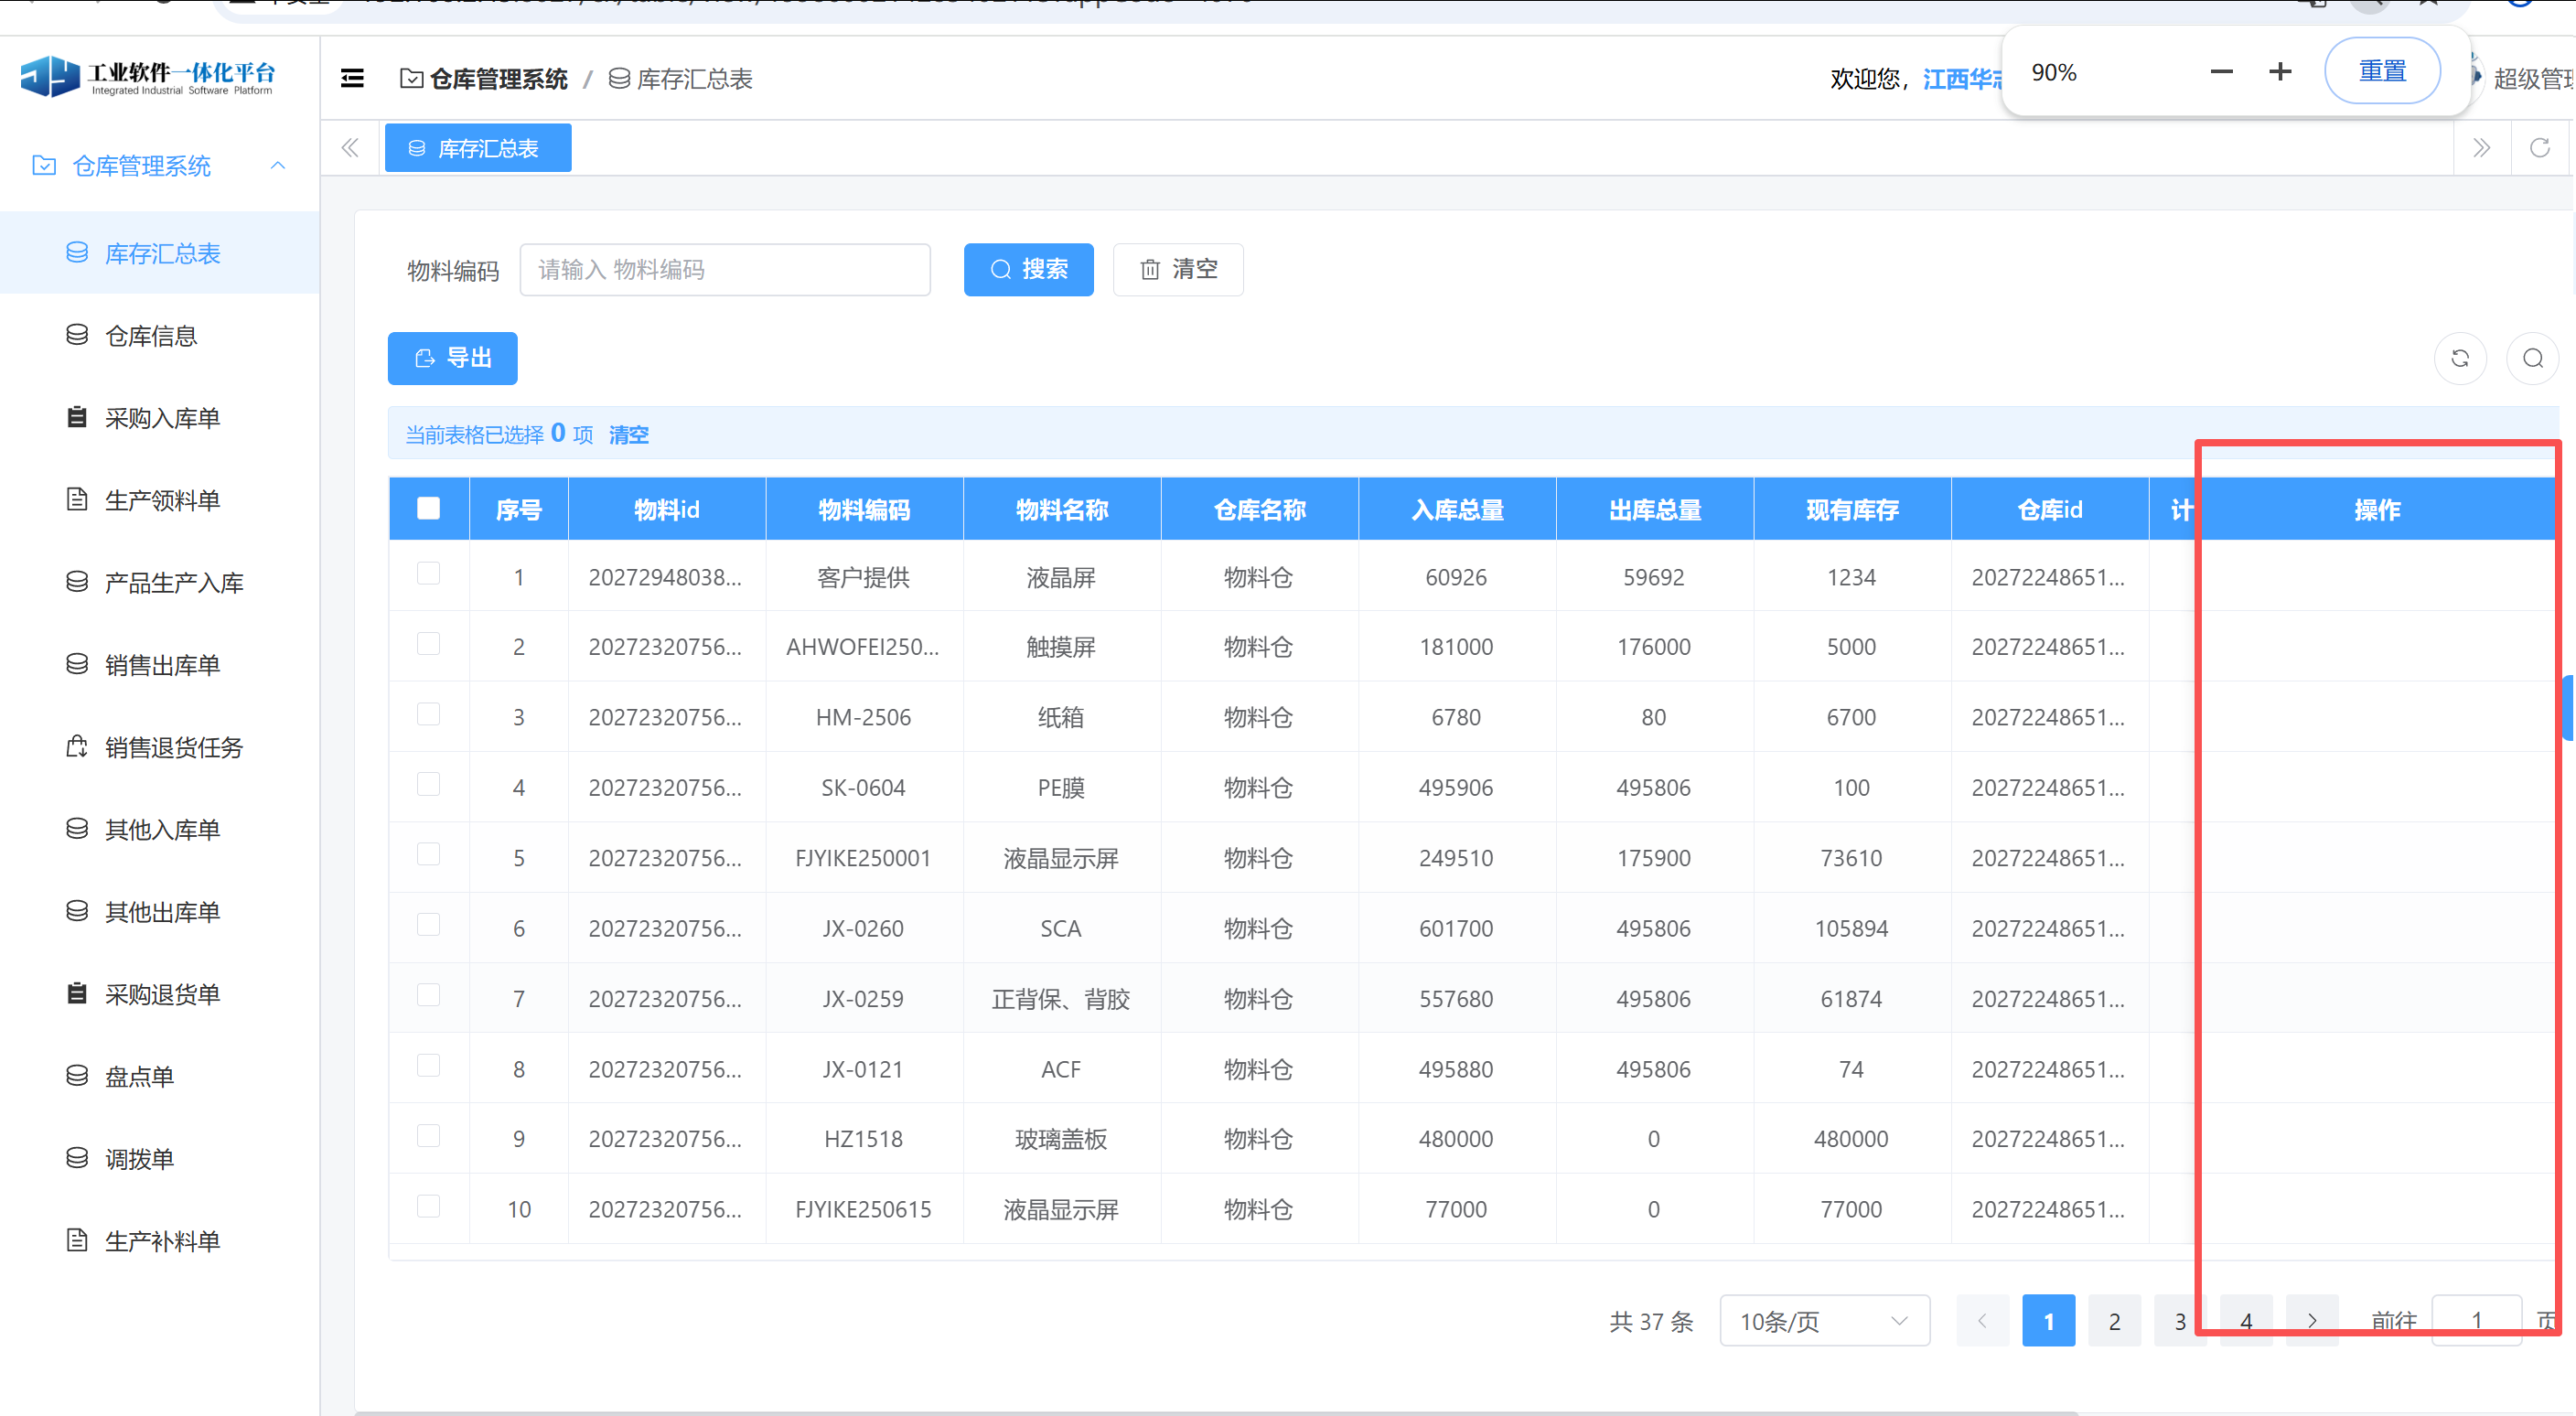Click the table refresh circular icon
The width and height of the screenshot is (2576, 1416).
(x=2460, y=358)
